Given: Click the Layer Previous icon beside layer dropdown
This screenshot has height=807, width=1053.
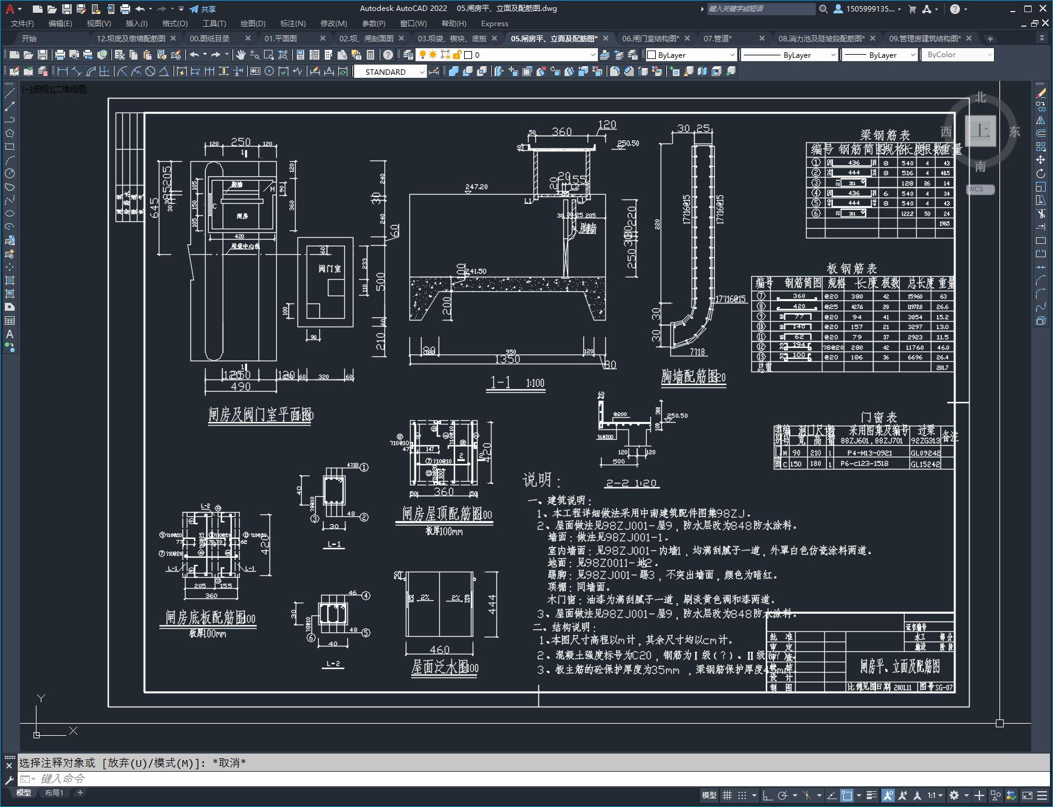Looking at the screenshot, I should (619, 55).
